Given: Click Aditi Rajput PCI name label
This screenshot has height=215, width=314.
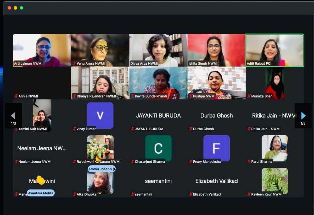Looking at the screenshot, I should [x=259, y=63].
